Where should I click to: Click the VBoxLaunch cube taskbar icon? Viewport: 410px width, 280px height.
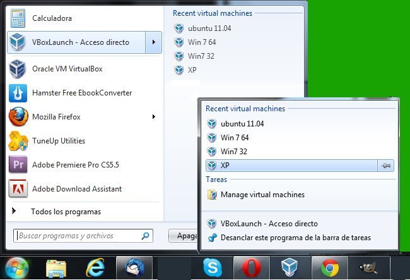coord(290,268)
